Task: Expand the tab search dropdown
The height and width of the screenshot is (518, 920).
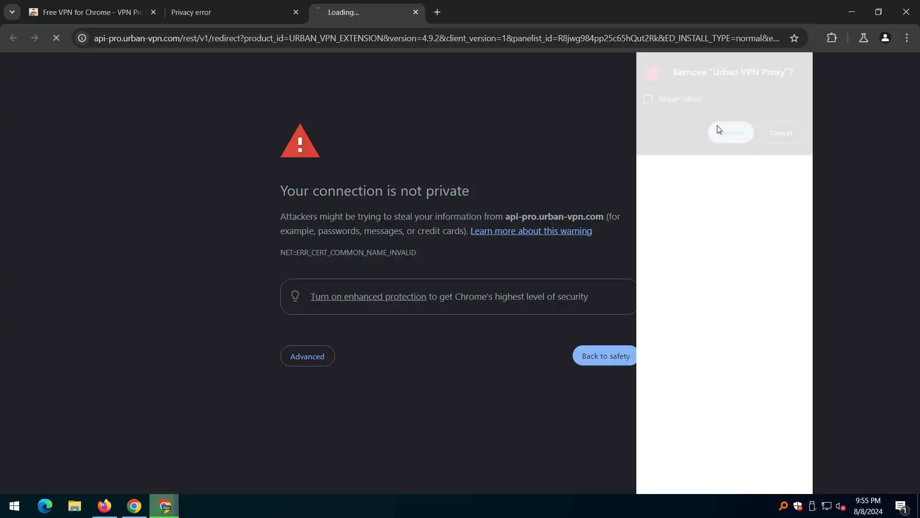Action: click(x=12, y=12)
